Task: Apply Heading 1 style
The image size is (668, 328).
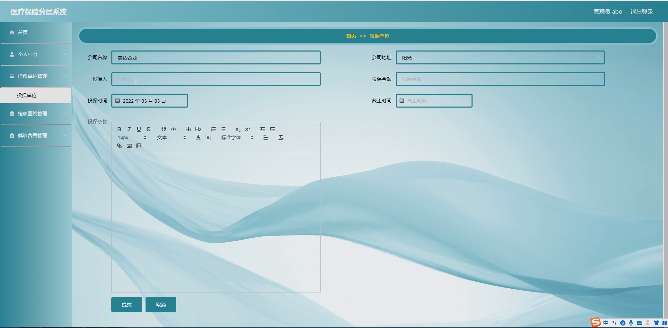Action: click(x=188, y=129)
